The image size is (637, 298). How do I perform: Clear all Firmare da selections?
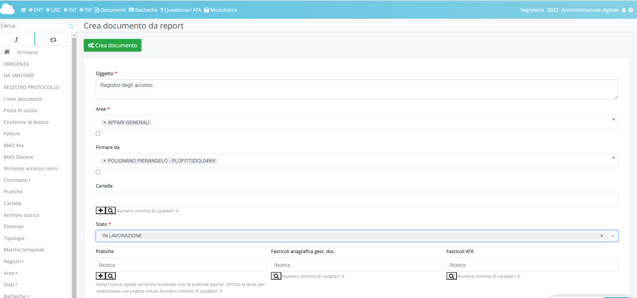pos(613,158)
